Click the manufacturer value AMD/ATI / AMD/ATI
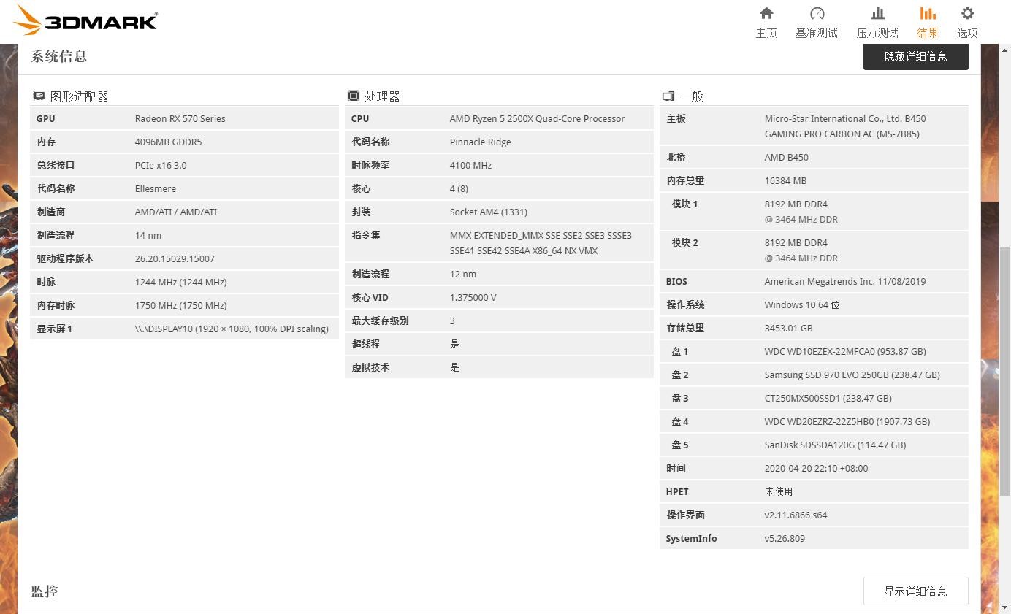Viewport: 1011px width, 614px height. click(175, 212)
